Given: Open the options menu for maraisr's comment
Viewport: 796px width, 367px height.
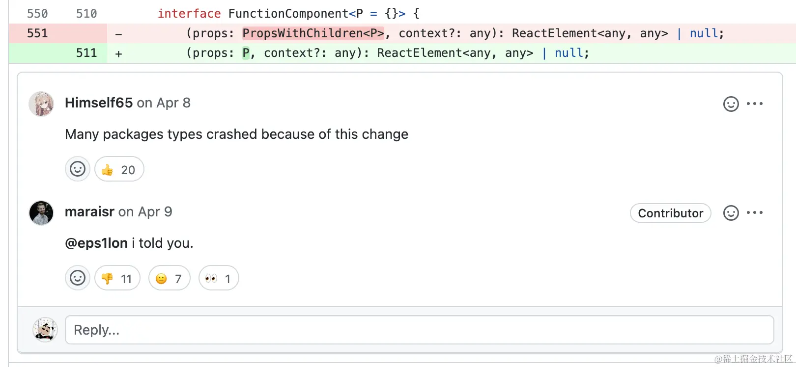Looking at the screenshot, I should [x=754, y=213].
